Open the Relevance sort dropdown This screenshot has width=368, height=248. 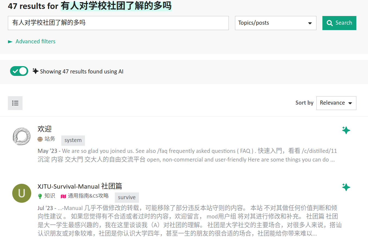click(x=336, y=103)
